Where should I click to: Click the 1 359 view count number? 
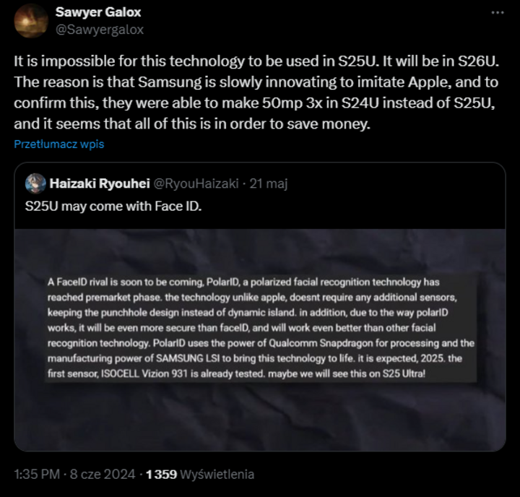coord(161,475)
